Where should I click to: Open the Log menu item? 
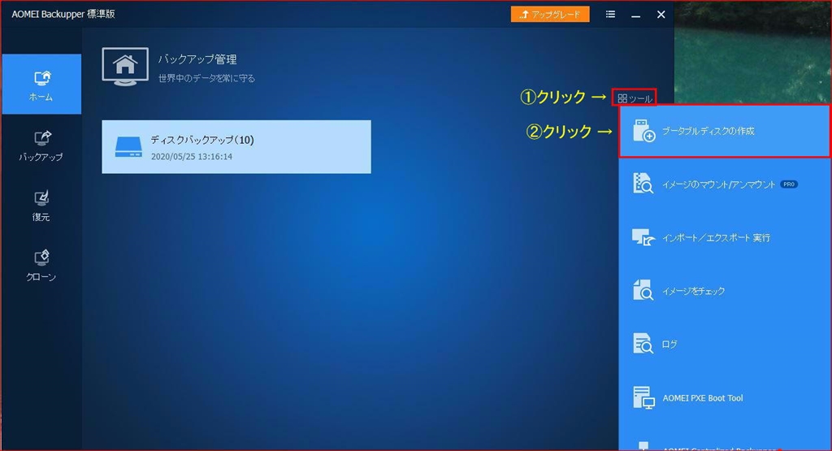[724, 345]
